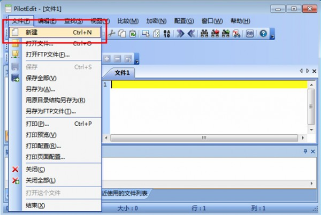This screenshot has height=215, width=321.
Task: Choose 另存为(A)... menu entry
Action: (55, 89)
